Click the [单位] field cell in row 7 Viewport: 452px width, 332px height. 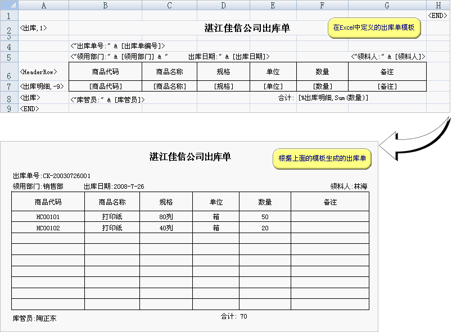tap(273, 86)
